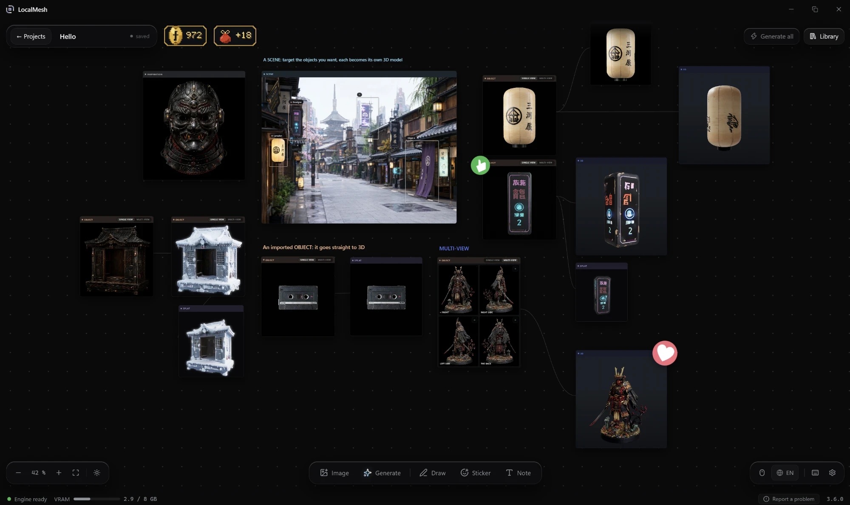
Task: Switch dark shrine object to Multi-View
Action: pyautogui.click(x=143, y=220)
